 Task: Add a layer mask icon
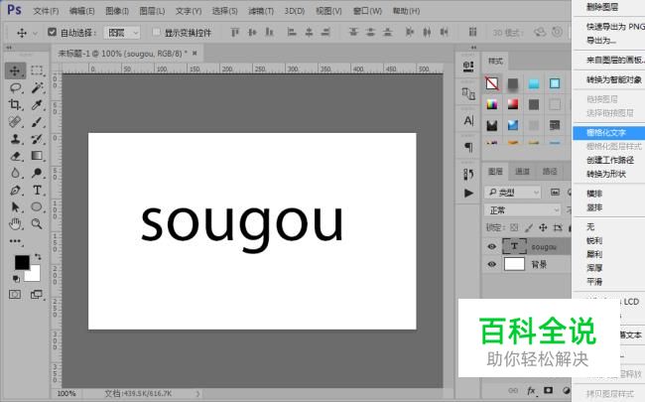549,390
